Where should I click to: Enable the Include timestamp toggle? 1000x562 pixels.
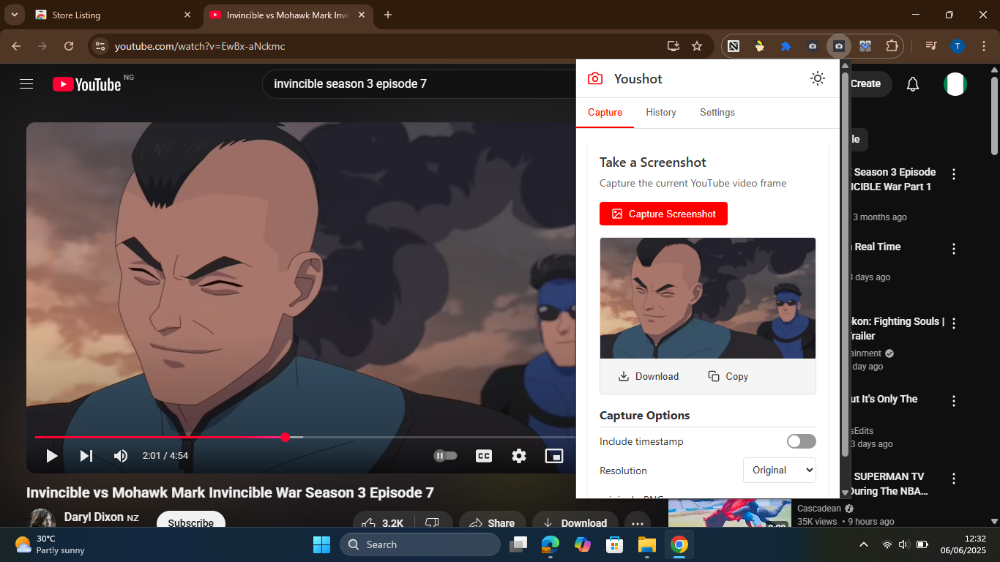(x=801, y=441)
